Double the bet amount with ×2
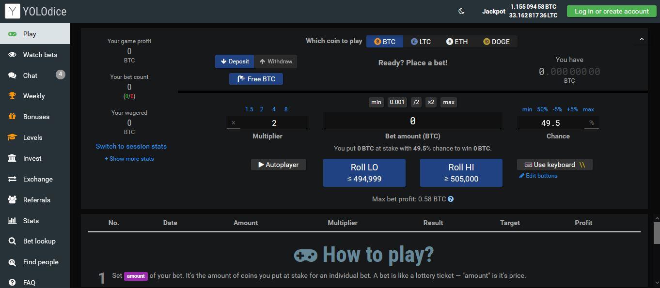Viewport: 660px width, 288px height. click(x=431, y=102)
